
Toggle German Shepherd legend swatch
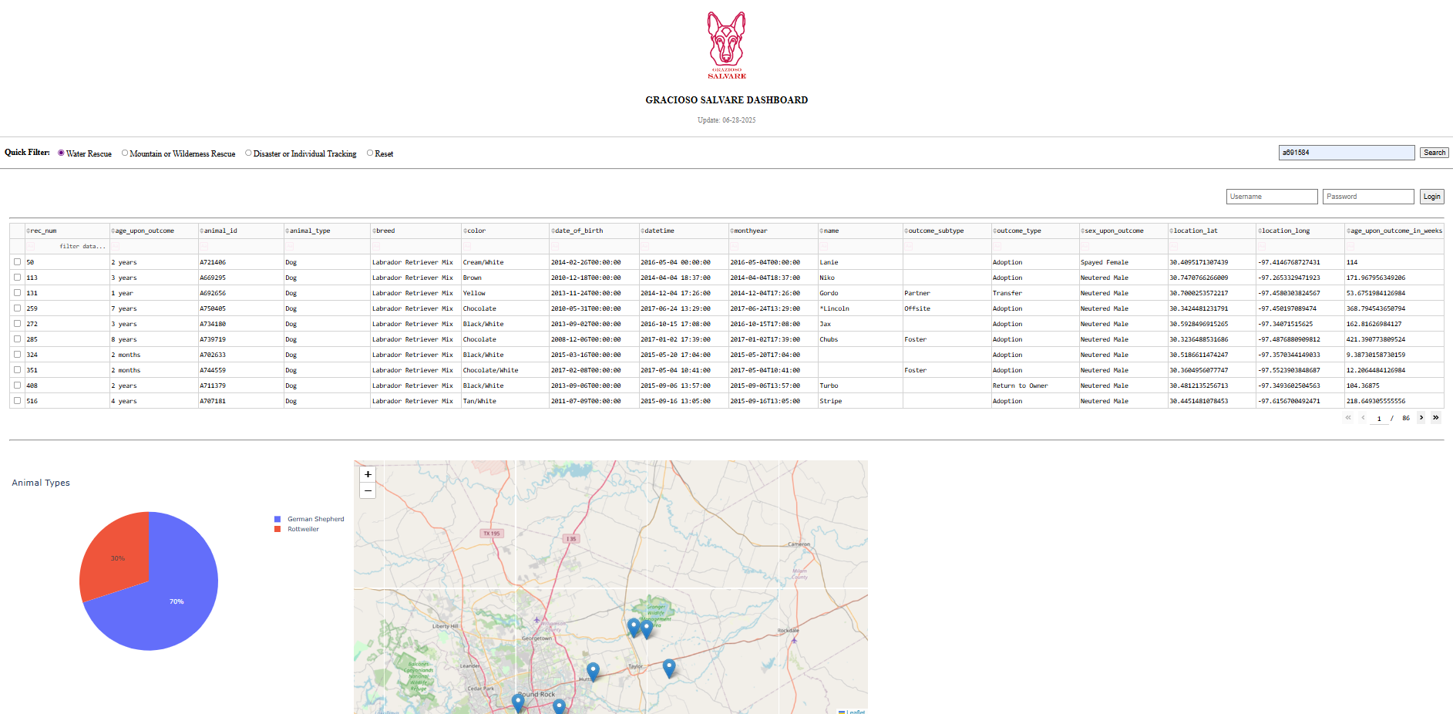click(x=277, y=519)
